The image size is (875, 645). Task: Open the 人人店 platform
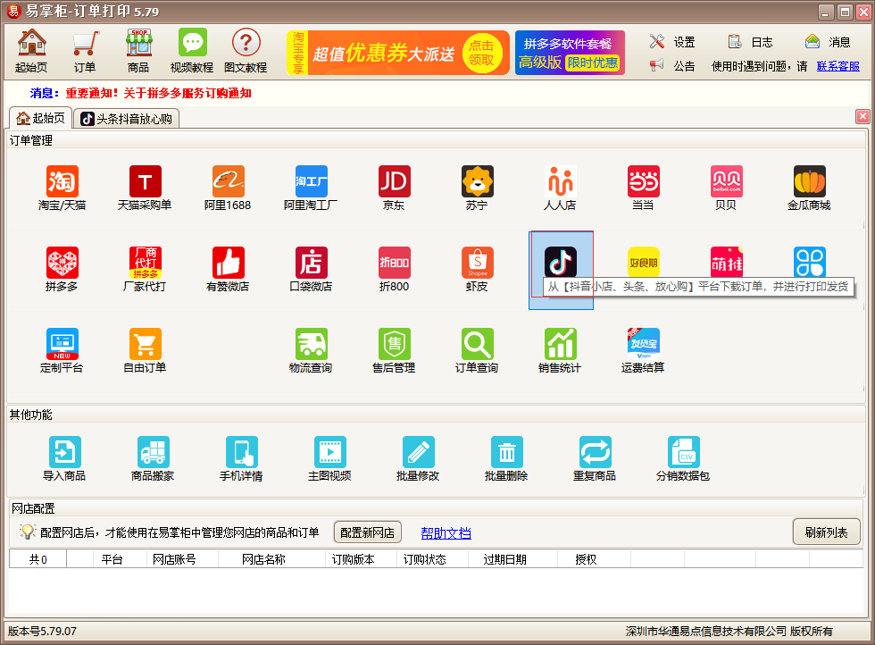[561, 188]
